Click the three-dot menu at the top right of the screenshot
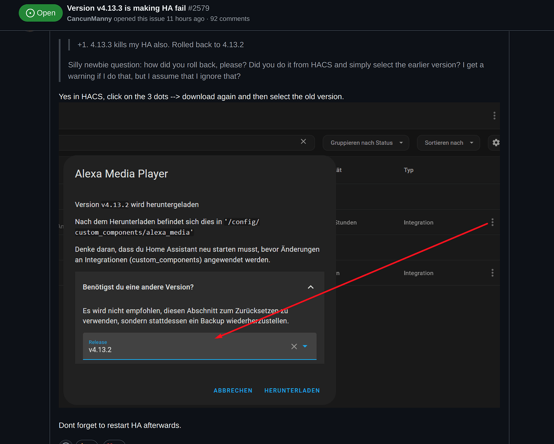This screenshot has height=444, width=554. click(x=494, y=115)
